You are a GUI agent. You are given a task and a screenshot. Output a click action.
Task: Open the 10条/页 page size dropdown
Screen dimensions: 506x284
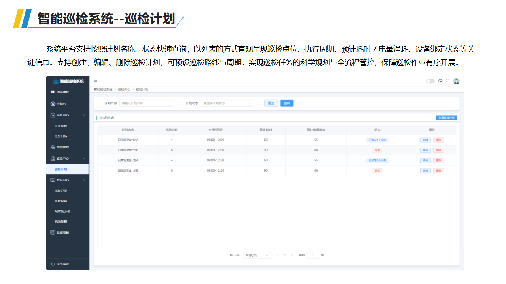click(257, 255)
